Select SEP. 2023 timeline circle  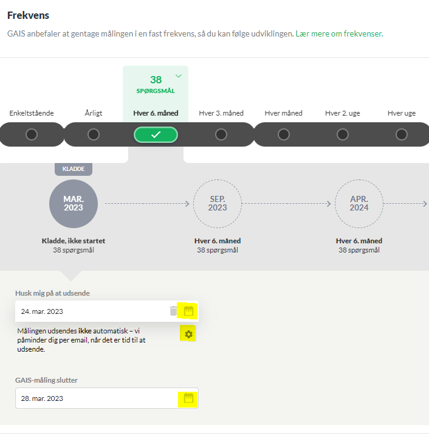218,204
